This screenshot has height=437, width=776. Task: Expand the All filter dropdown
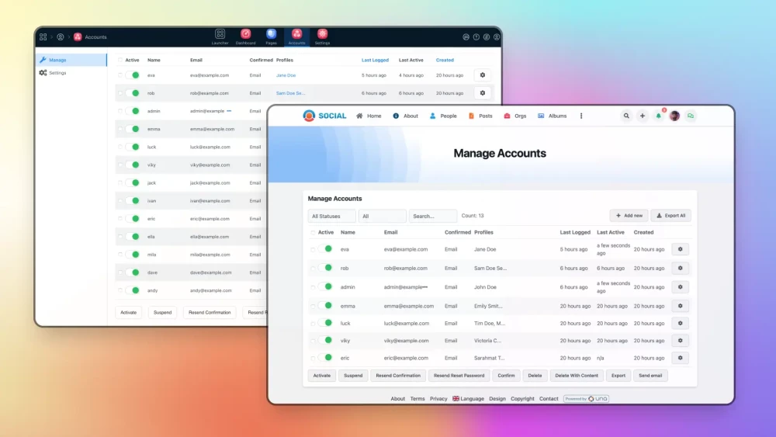(x=382, y=216)
